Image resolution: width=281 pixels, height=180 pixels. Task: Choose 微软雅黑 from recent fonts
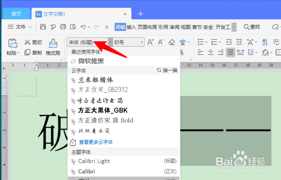click(124, 61)
